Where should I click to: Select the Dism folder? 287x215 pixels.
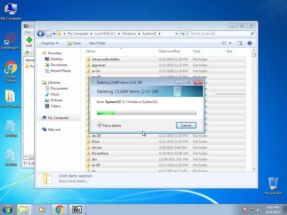pyautogui.click(x=165, y=141)
